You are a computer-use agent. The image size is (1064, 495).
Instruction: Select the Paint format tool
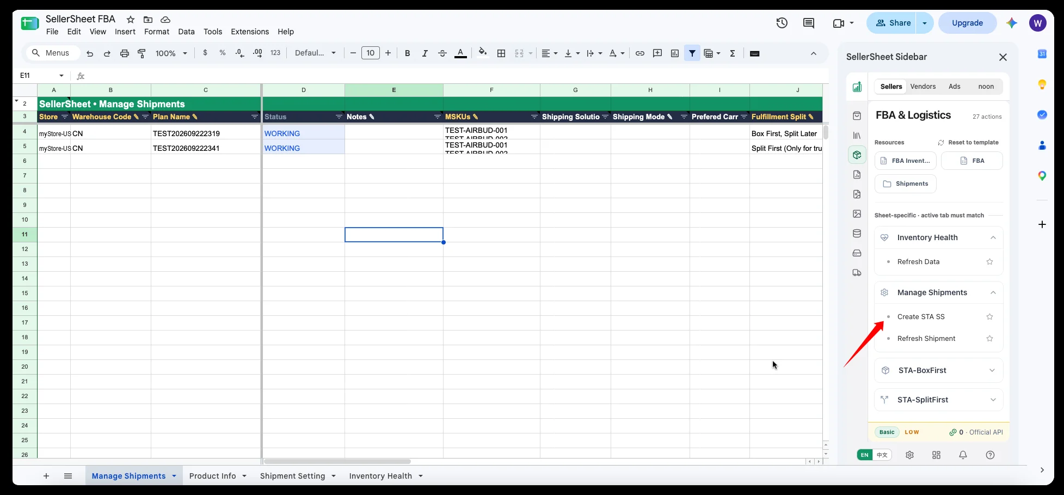pos(142,53)
